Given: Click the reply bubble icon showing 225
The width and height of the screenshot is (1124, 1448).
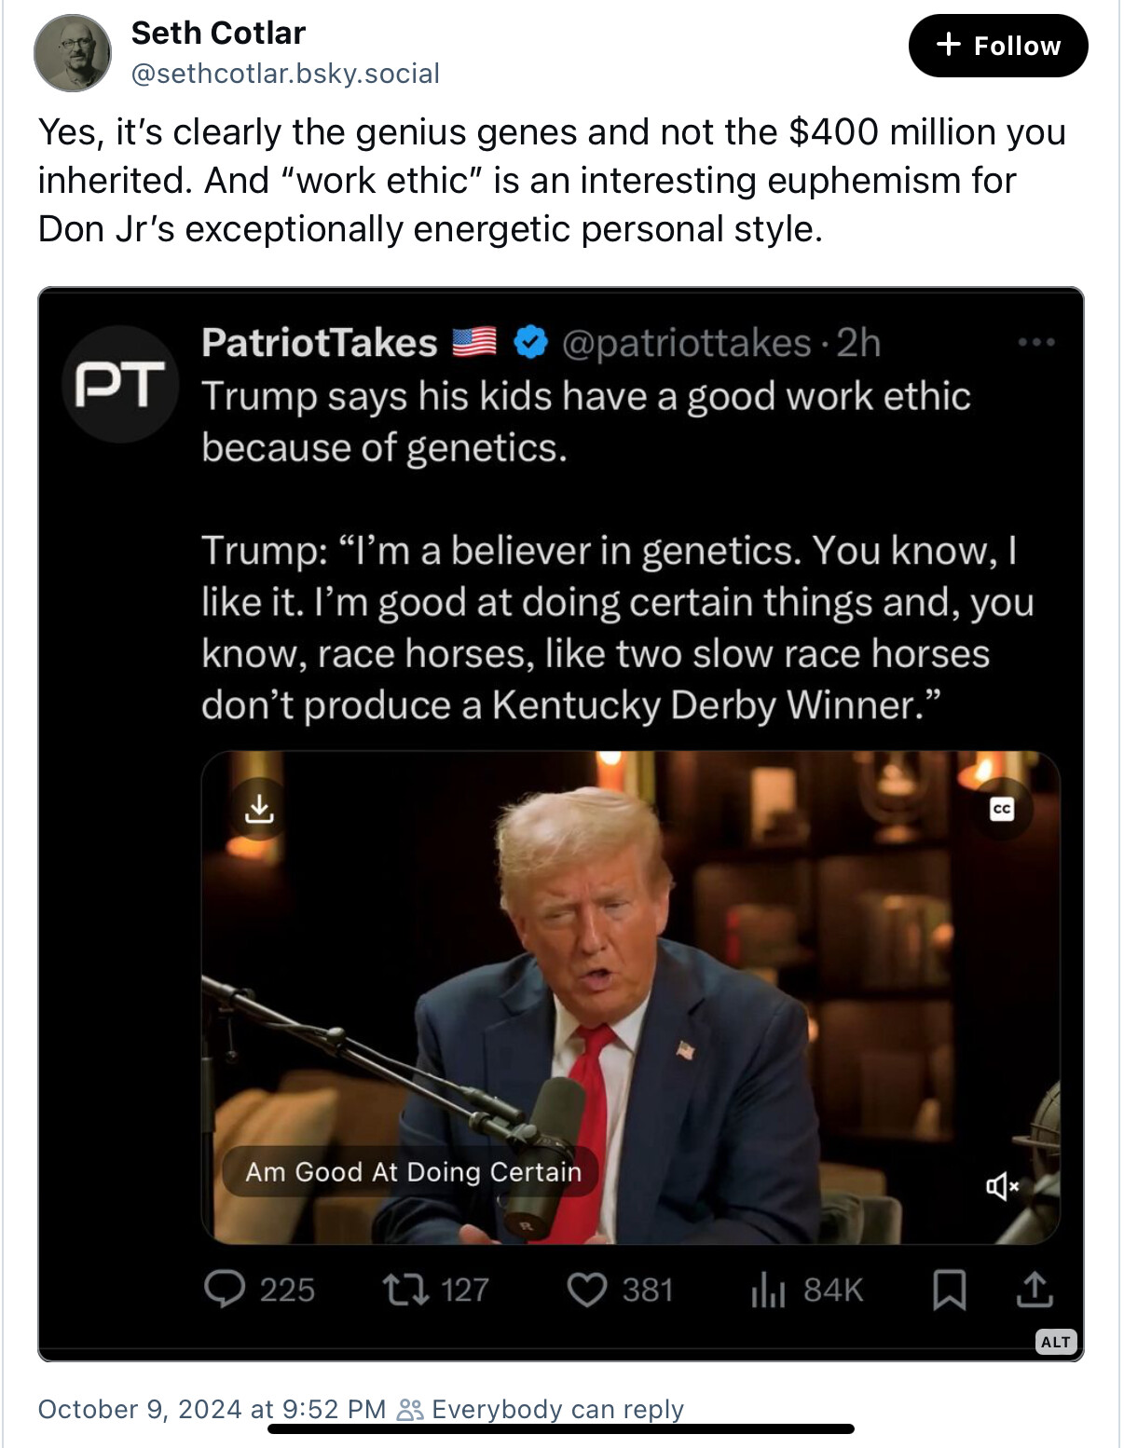Looking at the screenshot, I should (x=224, y=1290).
